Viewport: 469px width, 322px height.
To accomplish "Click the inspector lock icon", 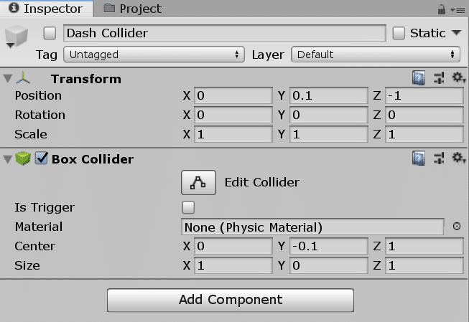I will 442,9.
